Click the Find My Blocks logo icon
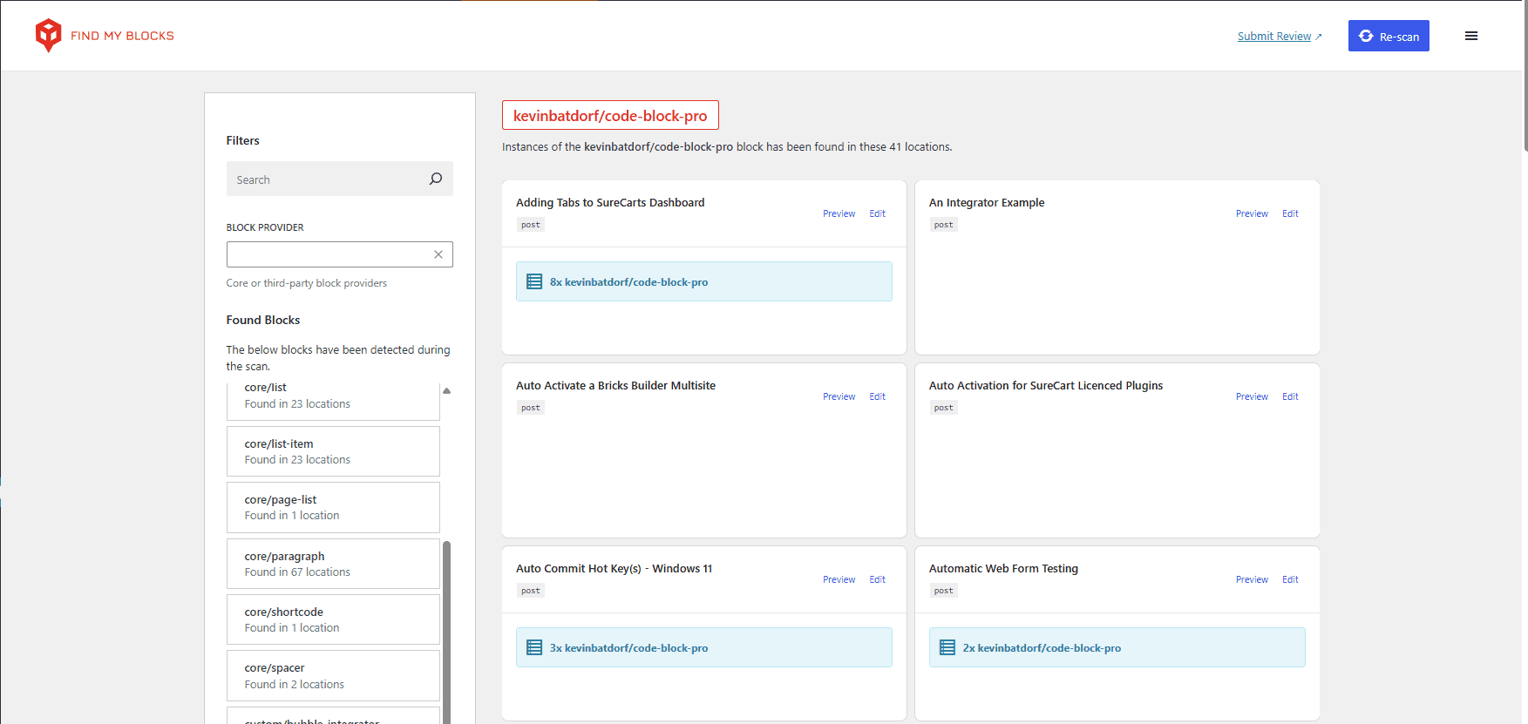This screenshot has width=1528, height=724. tap(48, 36)
